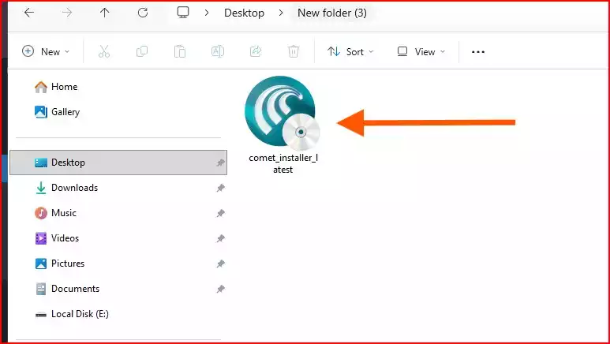Click the Copy icon in toolbar
This screenshot has height=344, width=610.
142,51
